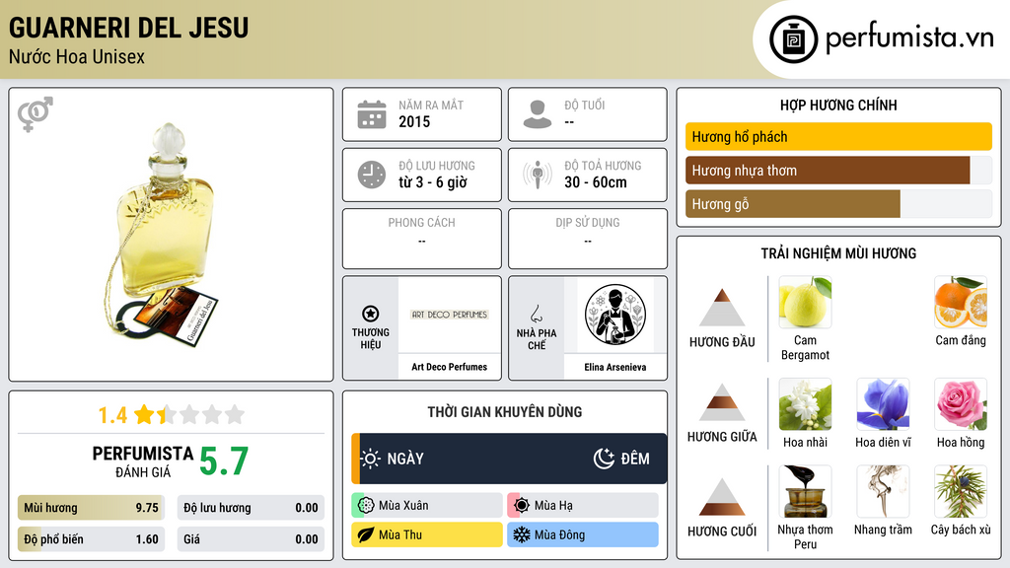Open the Art Deco Perfumes brand name link
This screenshot has height=568, width=1010.
[x=450, y=367]
